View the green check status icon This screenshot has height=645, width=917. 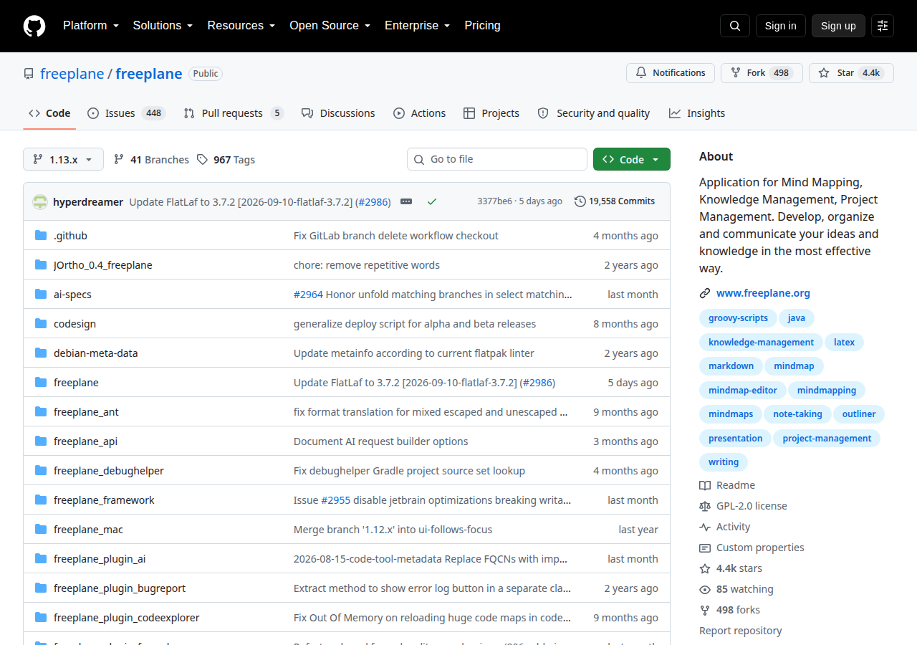click(432, 202)
